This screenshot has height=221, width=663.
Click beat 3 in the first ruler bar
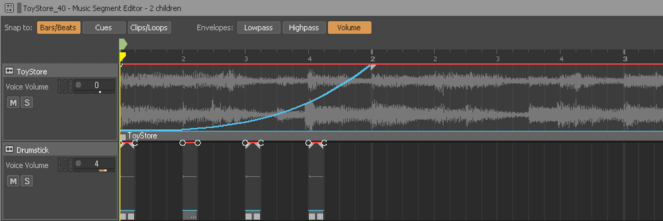[x=246, y=59]
